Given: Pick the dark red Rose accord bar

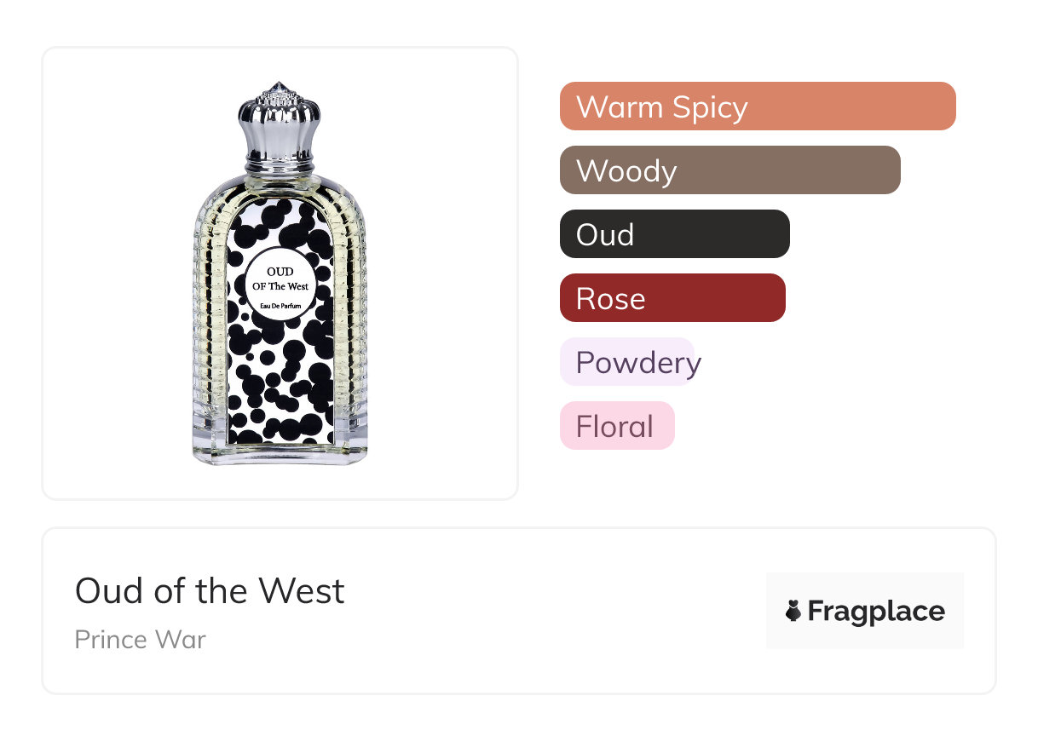Looking at the screenshot, I should (672, 298).
